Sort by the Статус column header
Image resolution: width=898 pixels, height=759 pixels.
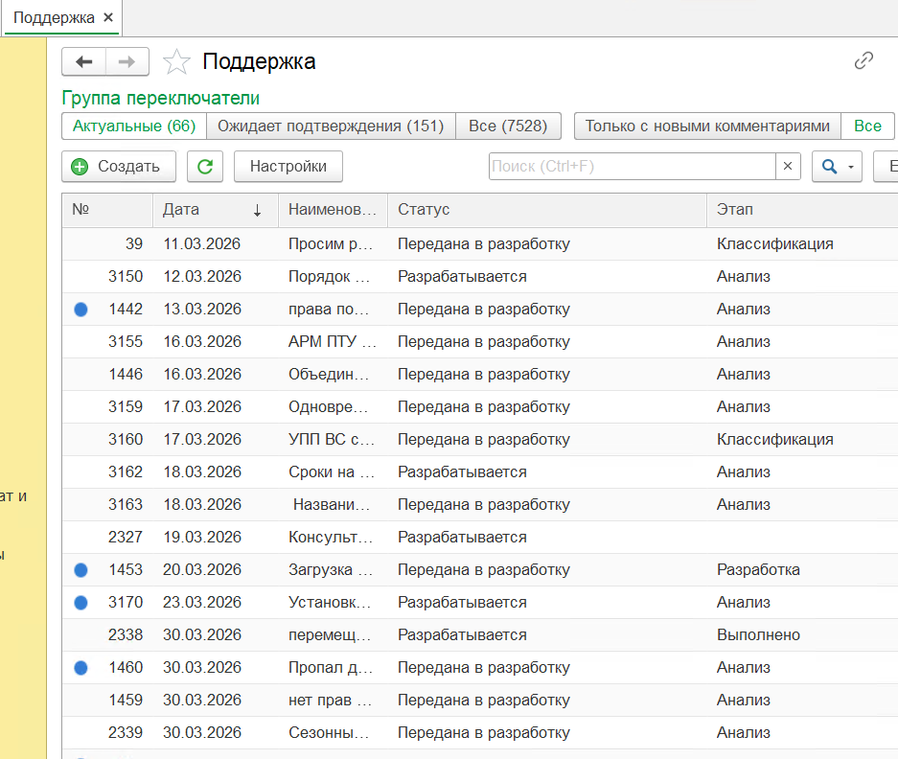coord(547,210)
